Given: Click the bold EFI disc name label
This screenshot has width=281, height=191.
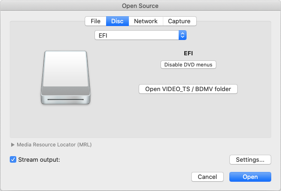Looking at the screenshot, I should tap(188, 53).
